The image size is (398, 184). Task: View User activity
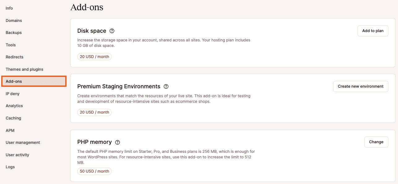[17, 155]
